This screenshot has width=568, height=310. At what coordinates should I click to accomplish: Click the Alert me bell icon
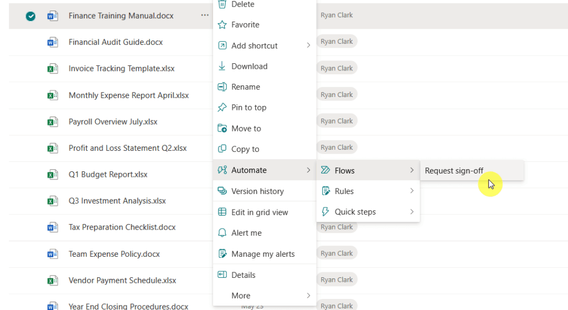(x=222, y=233)
